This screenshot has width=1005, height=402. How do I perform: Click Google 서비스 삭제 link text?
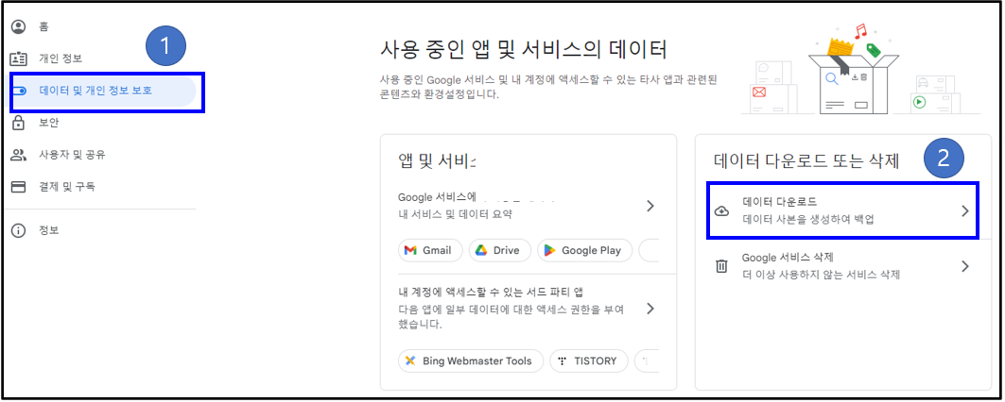click(788, 258)
